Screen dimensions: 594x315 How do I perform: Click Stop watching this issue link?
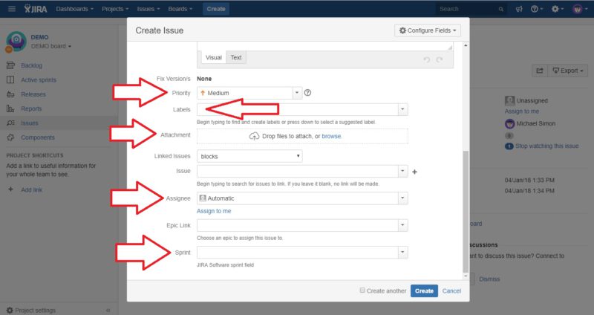[546, 146]
